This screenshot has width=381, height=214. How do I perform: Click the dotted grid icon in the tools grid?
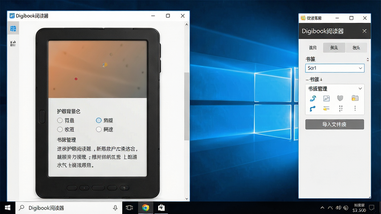[x=341, y=108]
